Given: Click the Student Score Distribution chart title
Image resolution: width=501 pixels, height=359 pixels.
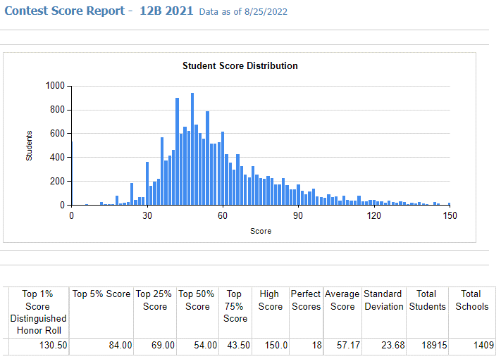Looking at the screenshot, I should (240, 65).
